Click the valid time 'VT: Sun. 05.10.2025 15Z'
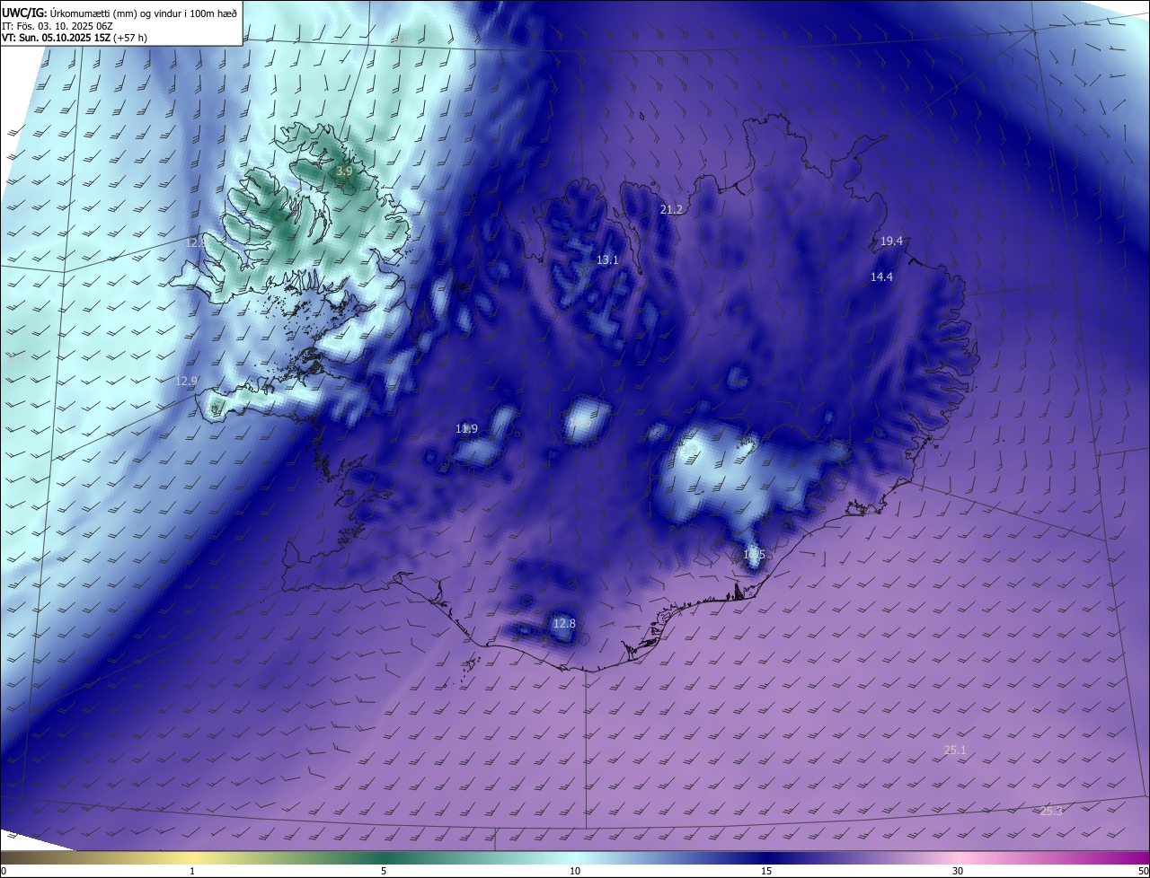This screenshot has height=878, width=1150. click(57, 39)
